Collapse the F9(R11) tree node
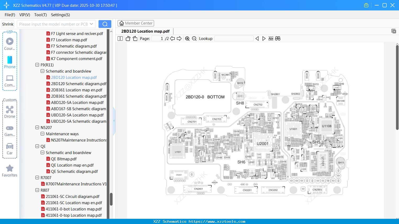Viewport: 399px width, 224px height. pos(37,65)
